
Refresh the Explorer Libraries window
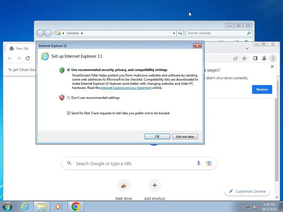(x=180, y=33)
